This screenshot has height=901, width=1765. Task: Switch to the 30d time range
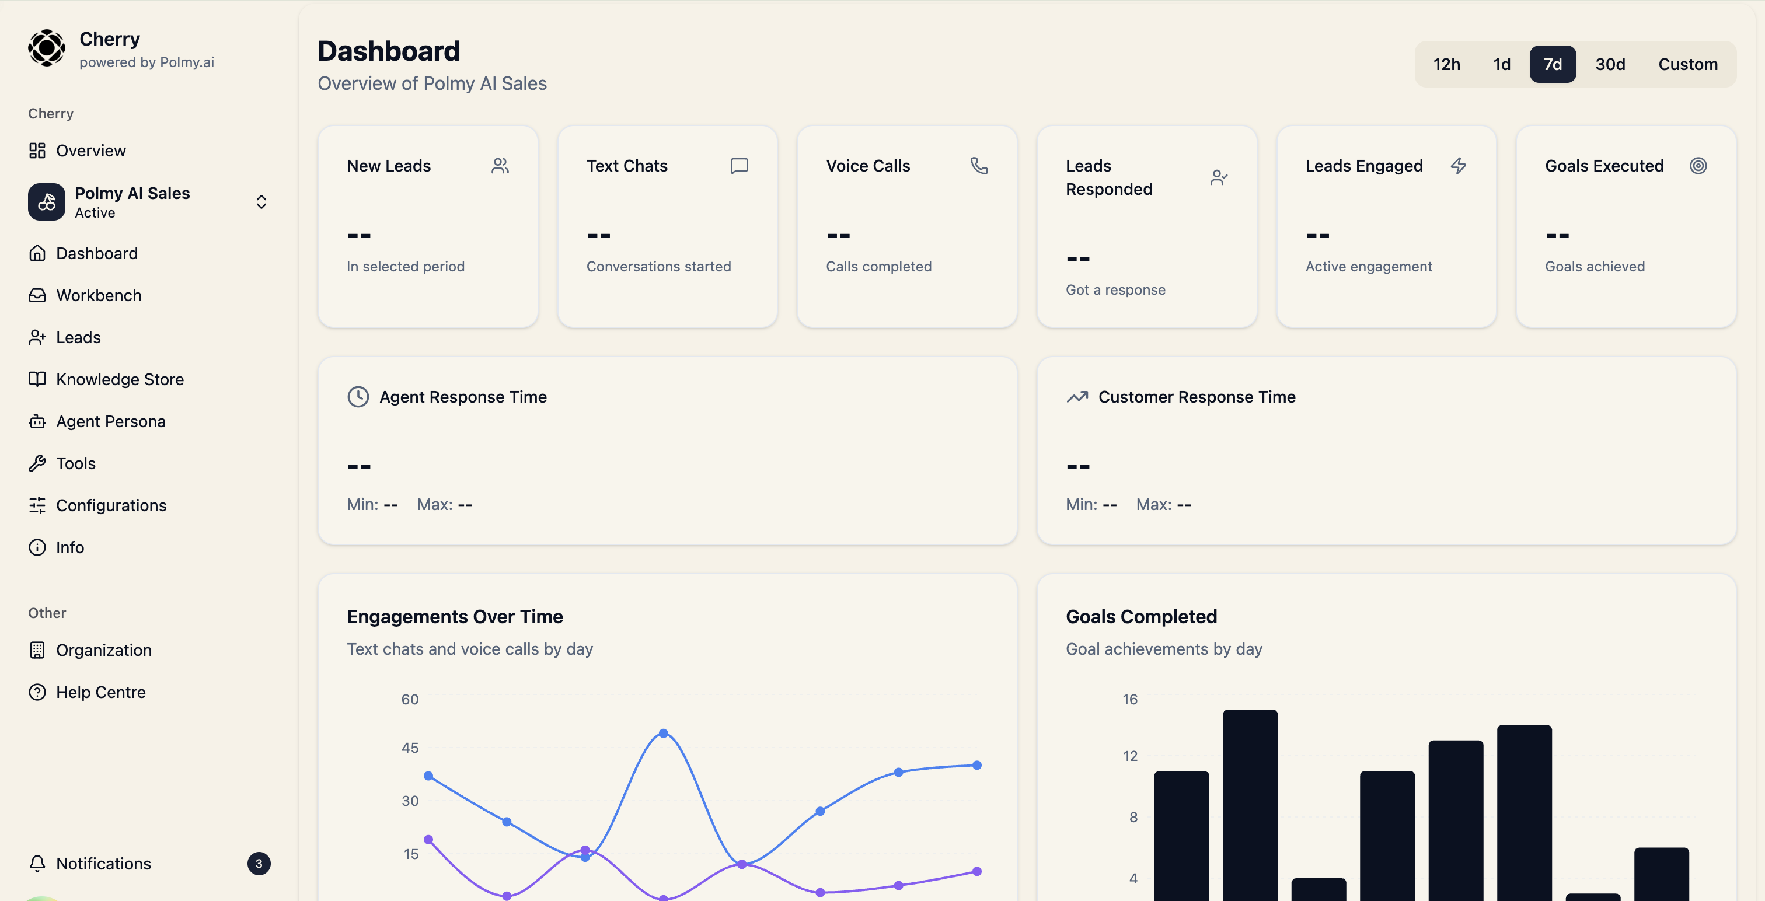point(1610,64)
